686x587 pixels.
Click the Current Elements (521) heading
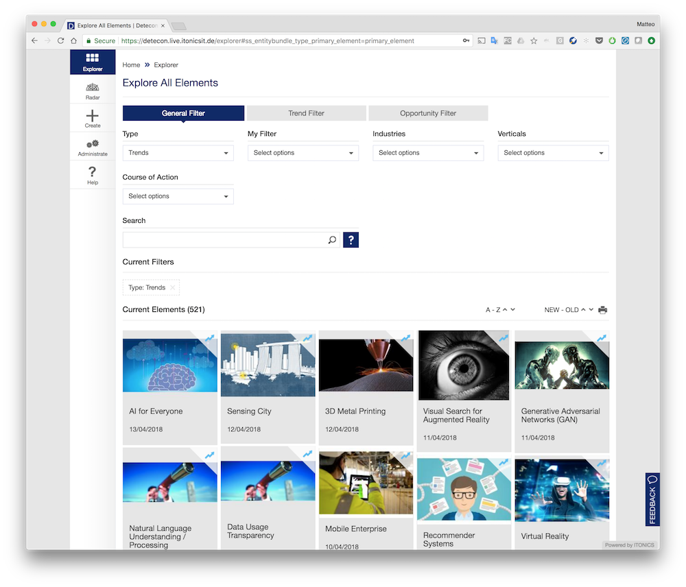click(164, 309)
